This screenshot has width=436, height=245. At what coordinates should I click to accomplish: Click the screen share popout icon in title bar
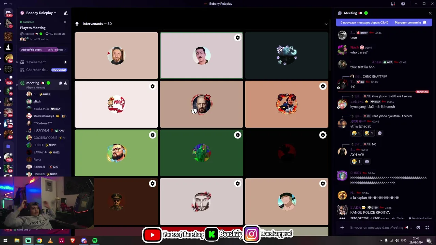pyautogui.click(x=393, y=4)
